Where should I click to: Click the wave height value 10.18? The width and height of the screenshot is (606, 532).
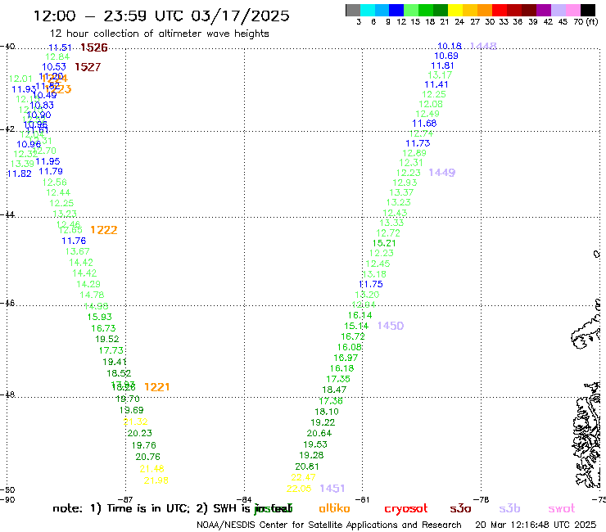click(x=450, y=46)
